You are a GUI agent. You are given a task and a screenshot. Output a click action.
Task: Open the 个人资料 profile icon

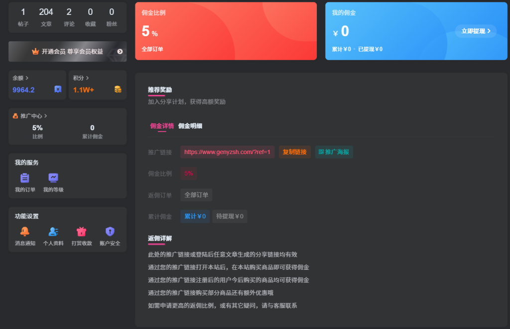coord(53,232)
